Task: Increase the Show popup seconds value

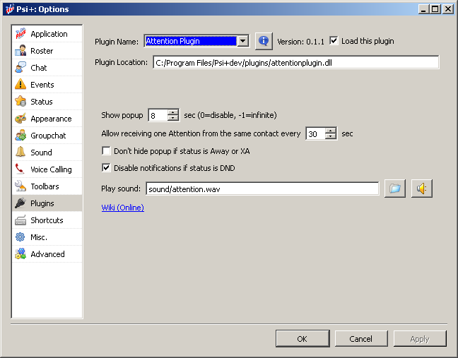Action: click(x=173, y=112)
